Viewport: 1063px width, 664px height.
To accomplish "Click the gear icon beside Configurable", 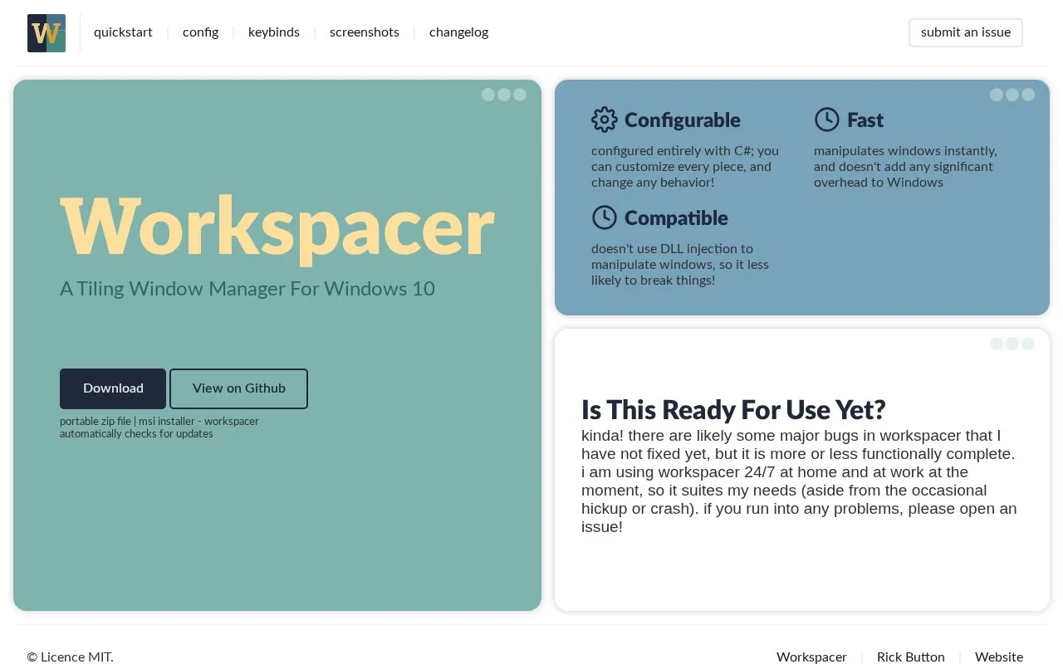I will (605, 120).
